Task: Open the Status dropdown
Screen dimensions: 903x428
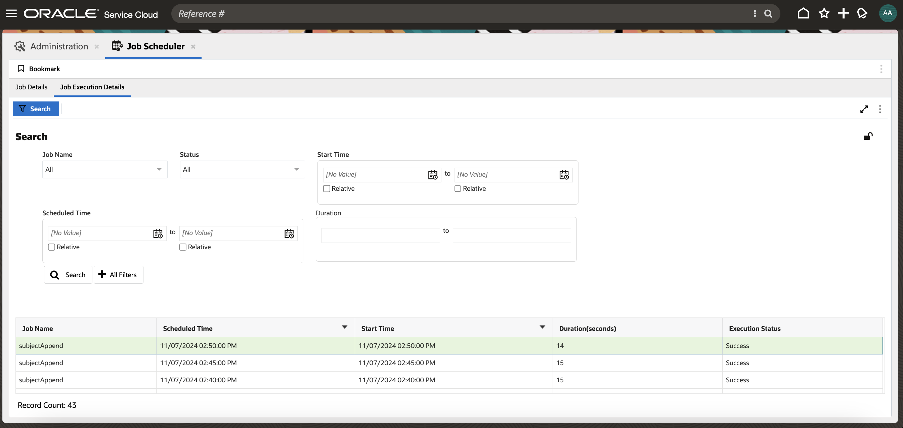Action: (x=242, y=169)
